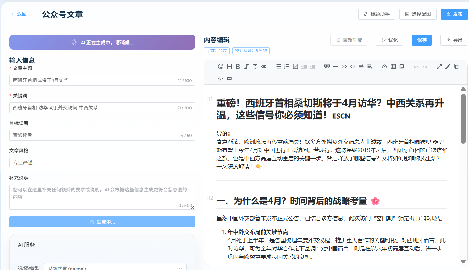Insert a blockquote with the quote icon
The image size is (469, 270).
click(327, 67)
